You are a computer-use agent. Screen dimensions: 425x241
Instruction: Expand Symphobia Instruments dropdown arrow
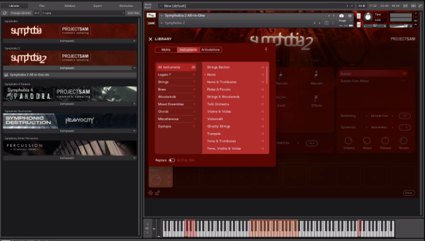click(x=134, y=41)
